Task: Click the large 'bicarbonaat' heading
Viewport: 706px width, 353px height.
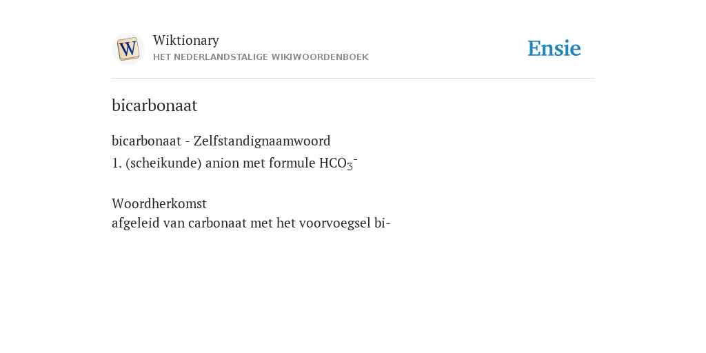Action: click(x=154, y=105)
